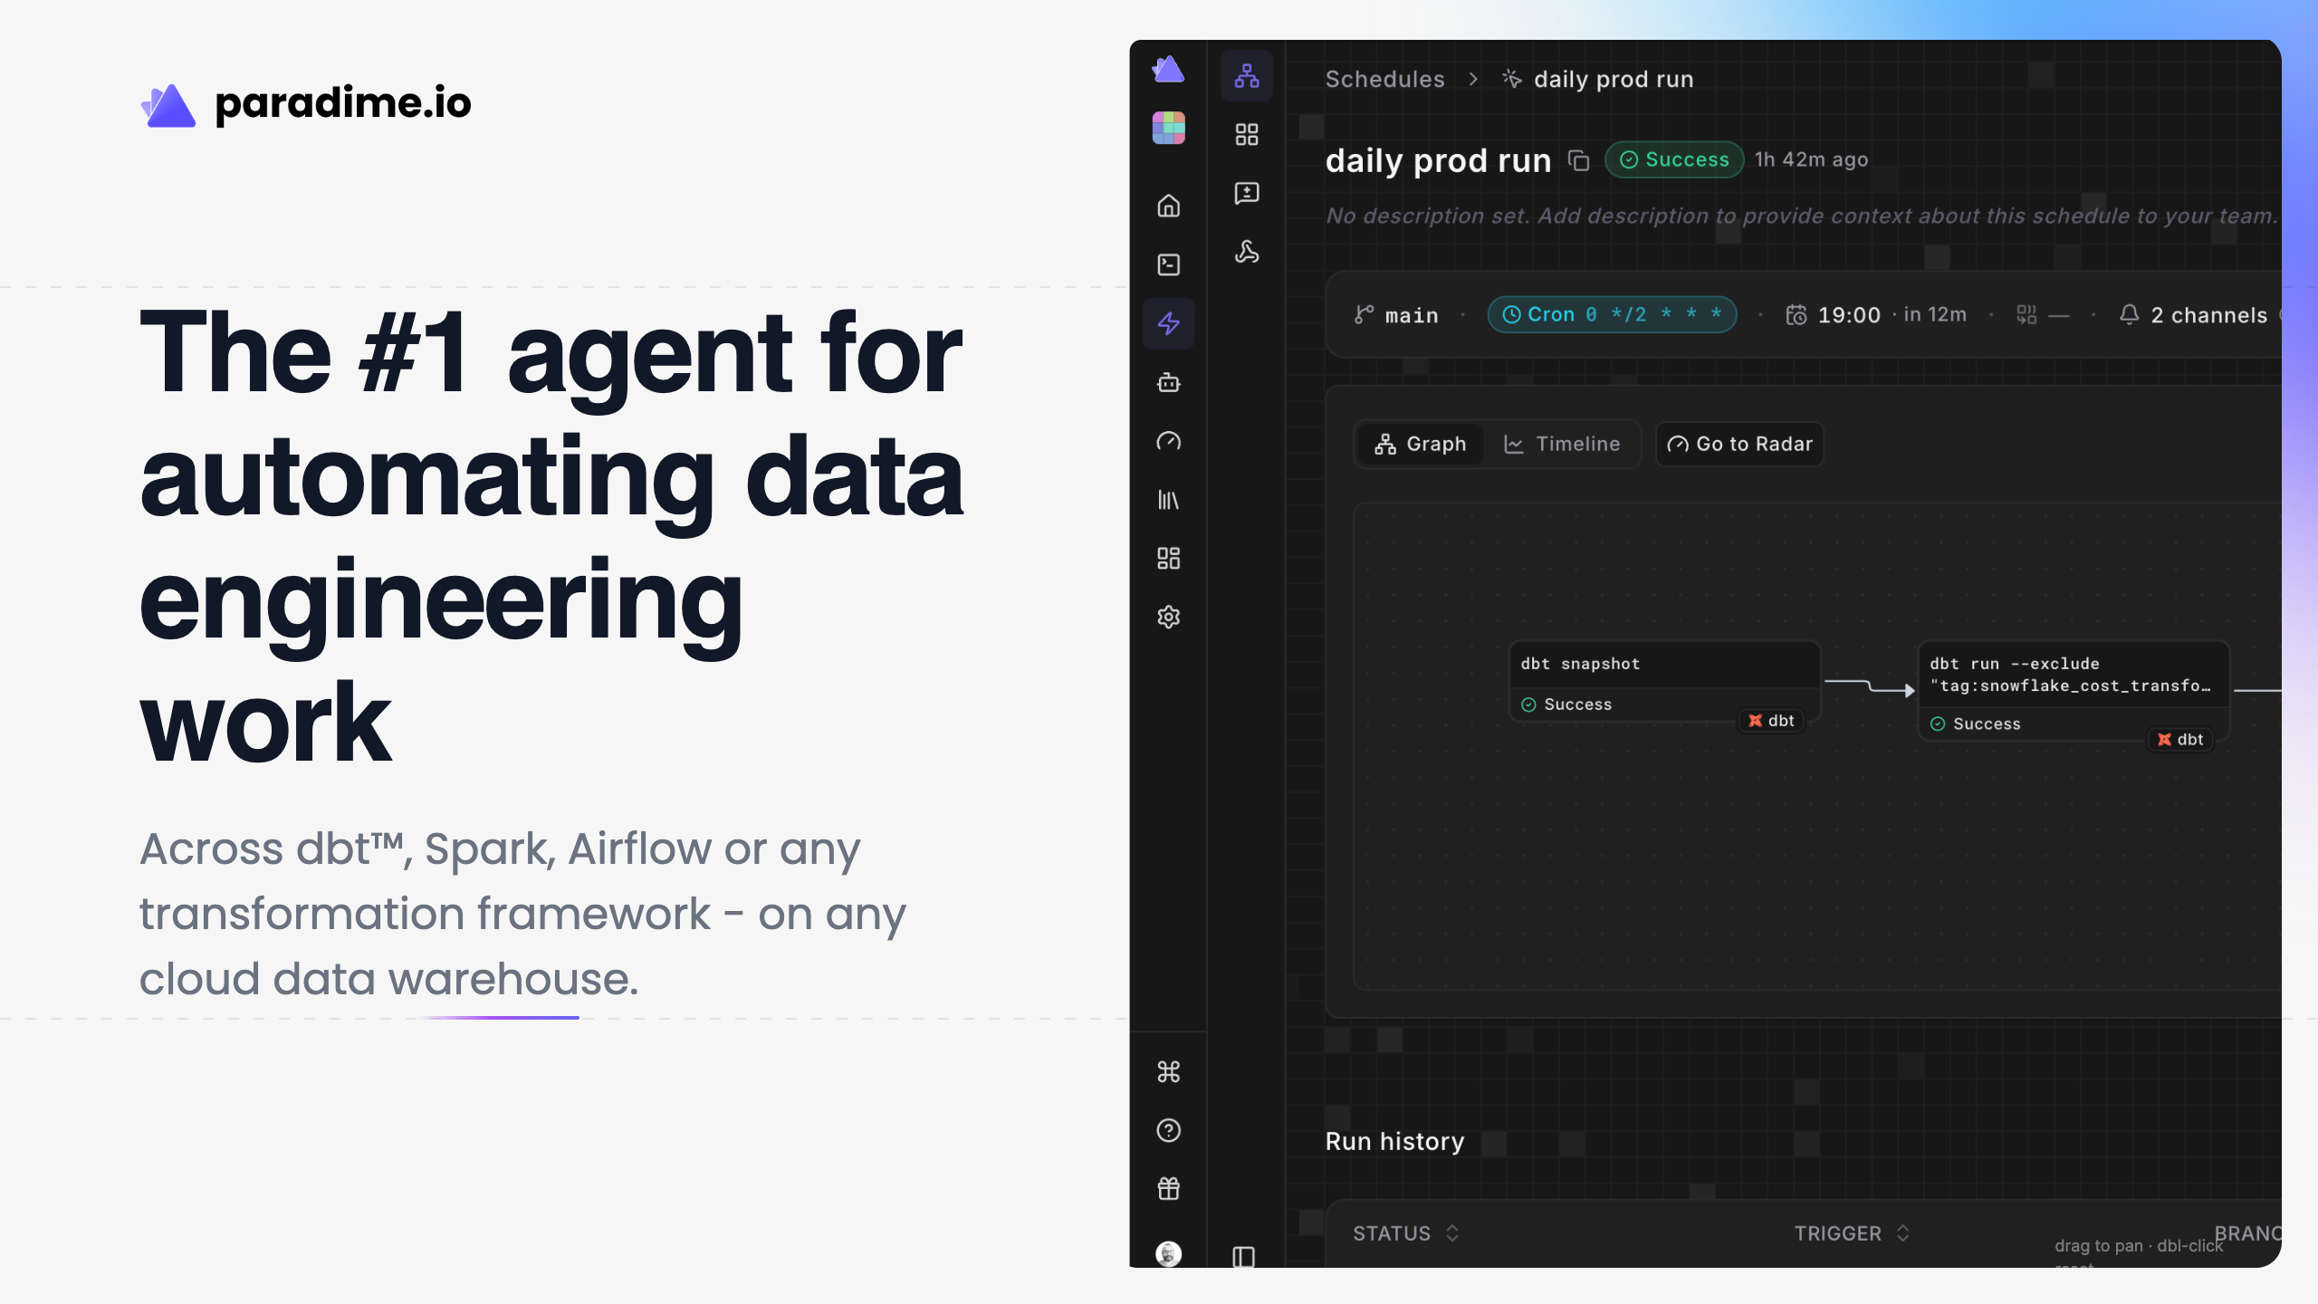Go to Home in the sidebar

[1168, 206]
